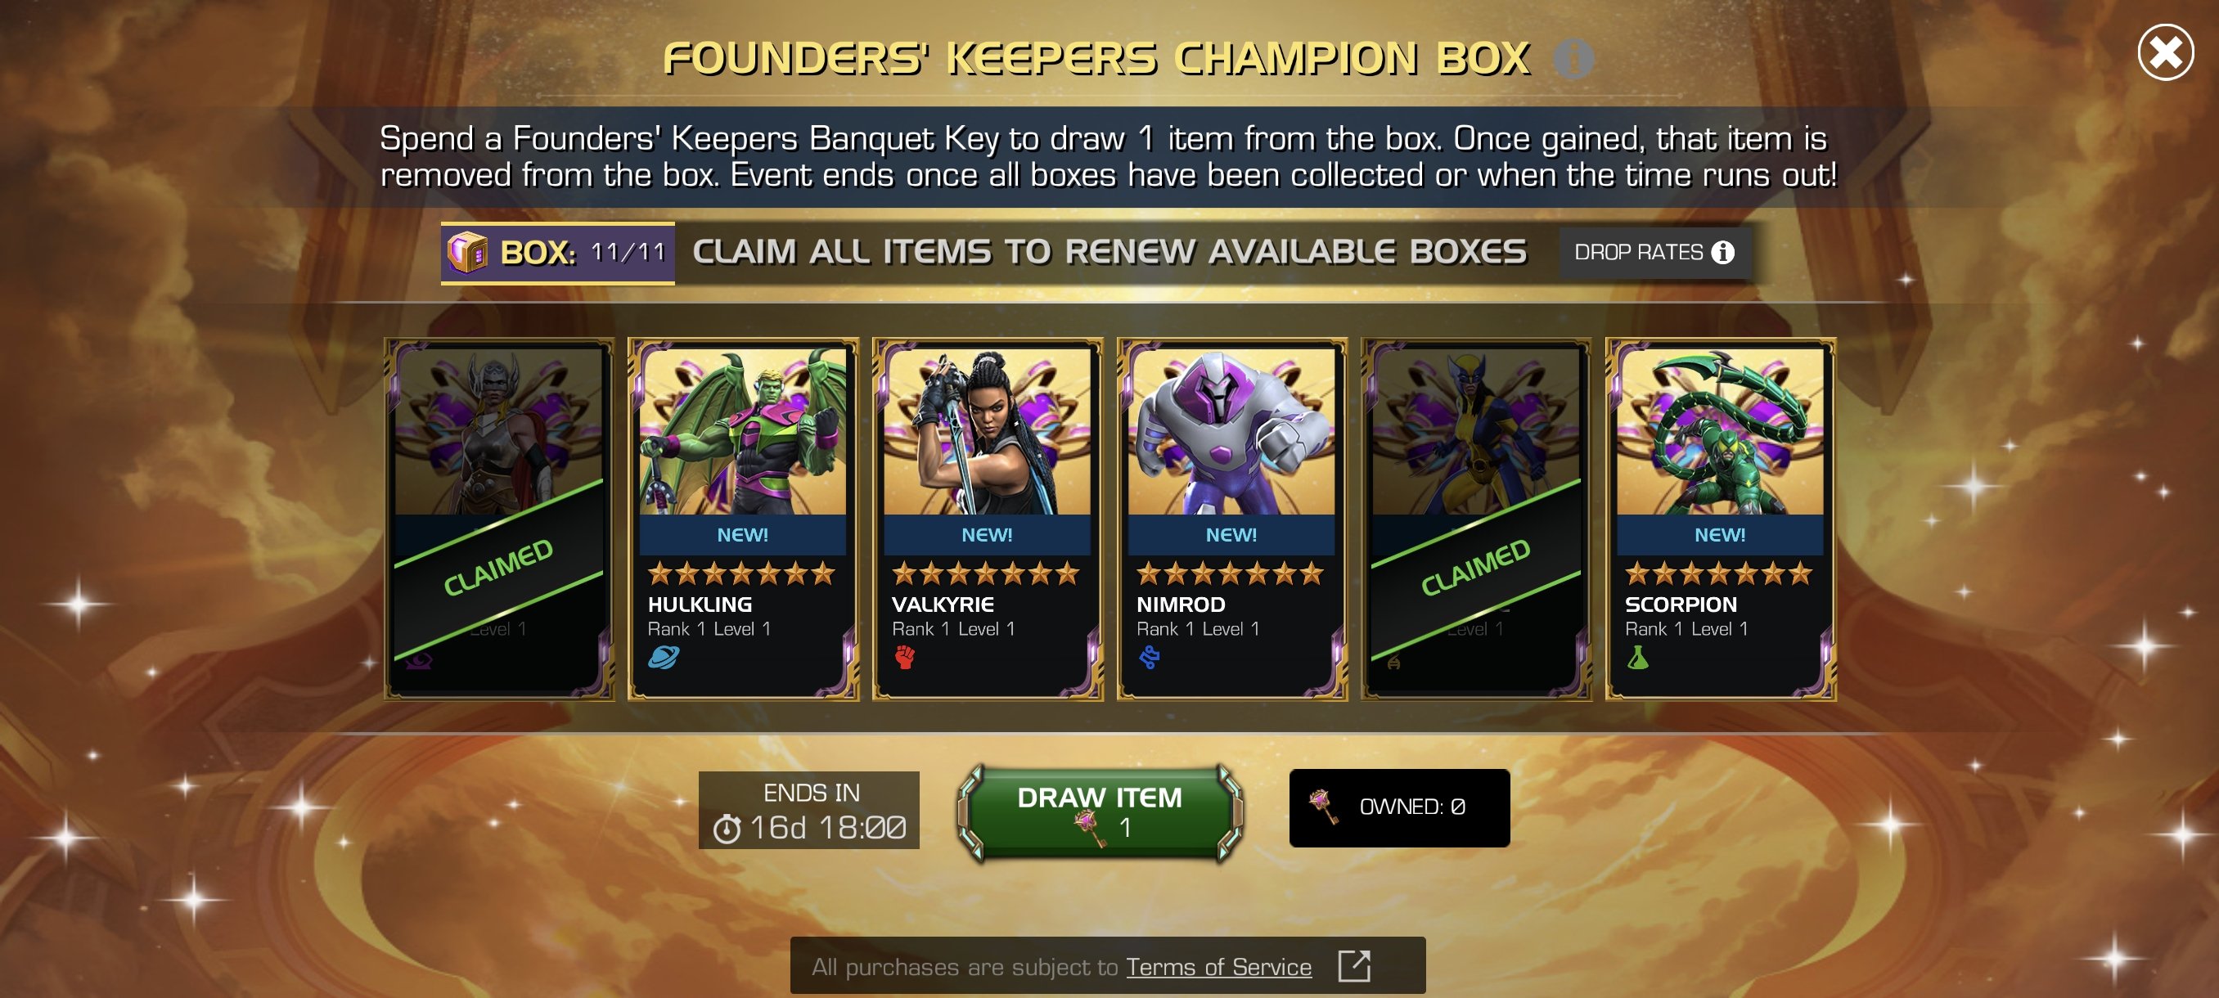
Task: Click Nimrod's blue tech class icon
Action: point(1149,658)
